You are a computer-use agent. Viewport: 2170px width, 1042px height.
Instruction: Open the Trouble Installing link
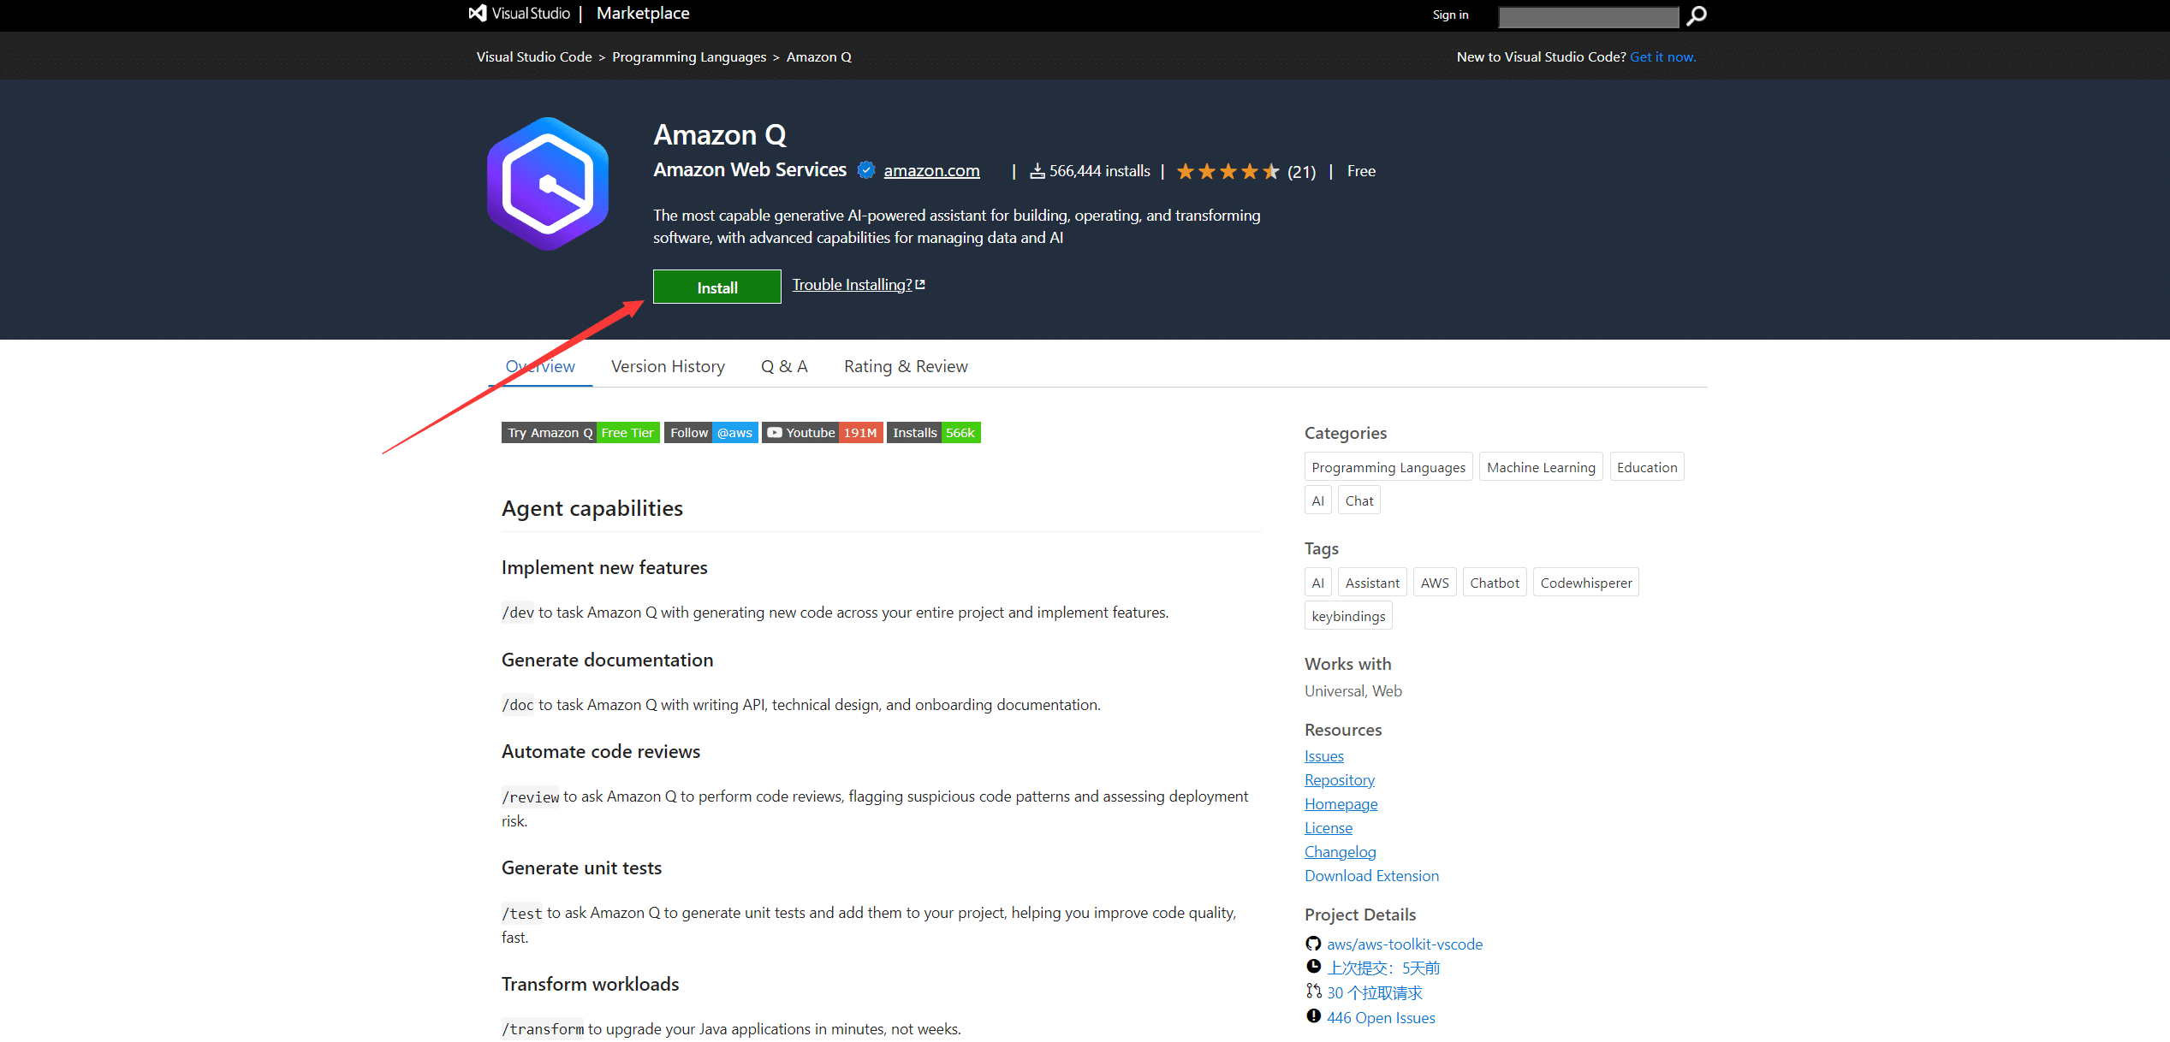(x=853, y=285)
